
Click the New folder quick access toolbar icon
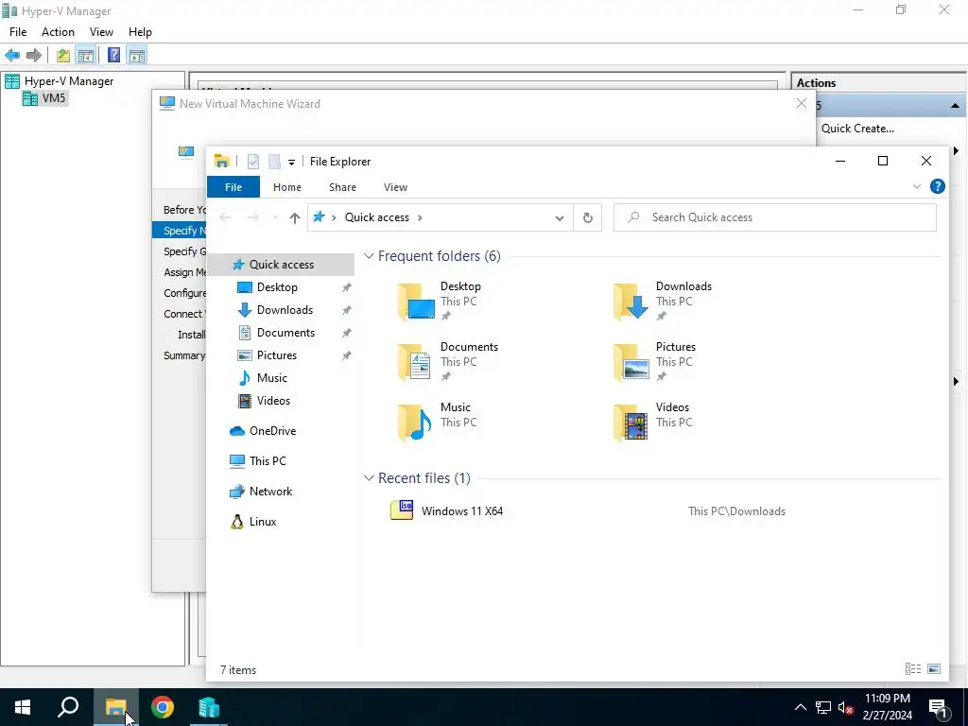pos(275,162)
